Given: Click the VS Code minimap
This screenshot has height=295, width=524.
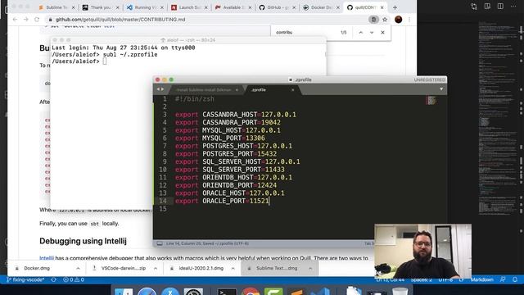Looking at the screenshot, I should tap(498, 117).
